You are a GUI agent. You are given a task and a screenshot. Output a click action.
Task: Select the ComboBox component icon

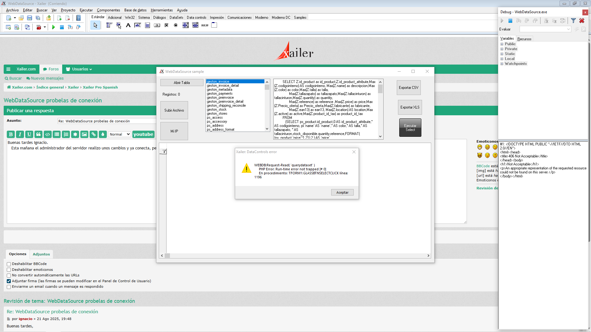(x=195, y=25)
